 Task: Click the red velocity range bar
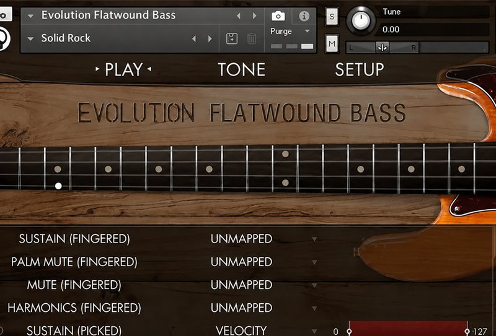click(x=408, y=329)
